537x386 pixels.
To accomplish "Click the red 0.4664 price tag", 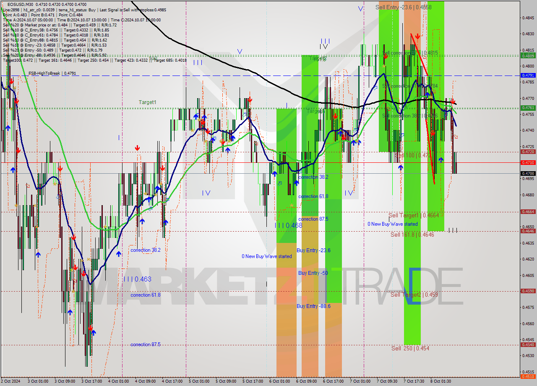I will (528, 212).
